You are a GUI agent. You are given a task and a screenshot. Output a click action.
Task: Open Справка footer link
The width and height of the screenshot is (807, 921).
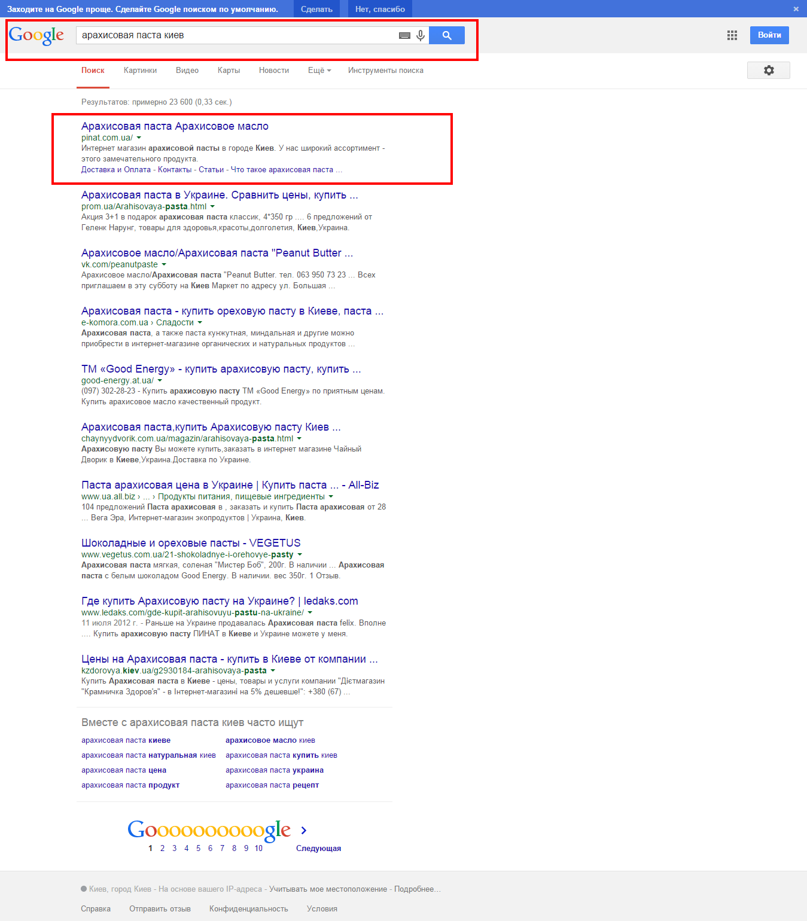[96, 909]
